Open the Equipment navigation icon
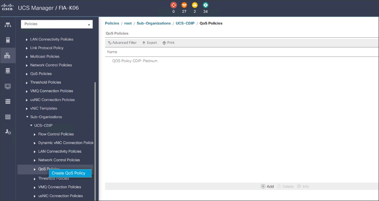 tap(8, 24)
